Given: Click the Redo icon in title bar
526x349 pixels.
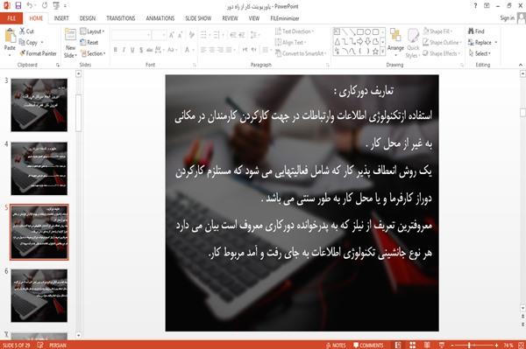Looking at the screenshot, I should (x=45, y=5).
